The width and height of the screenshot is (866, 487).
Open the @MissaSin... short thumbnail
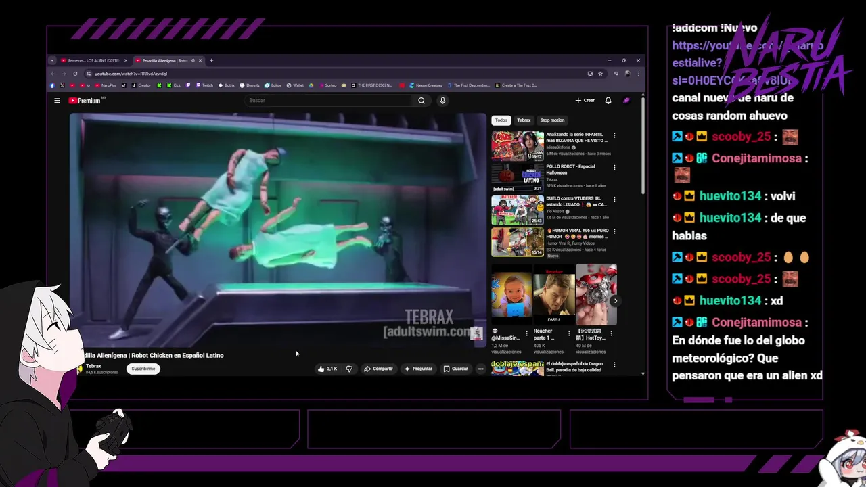coord(511,295)
